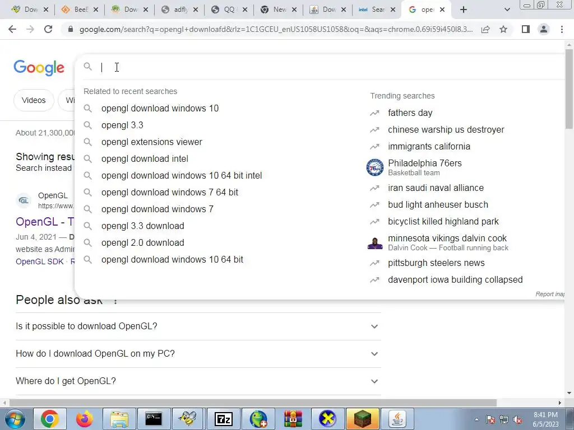Expand "Where do I get OpenGL?" question
Screen dimensions: 574x430
click(x=198, y=381)
